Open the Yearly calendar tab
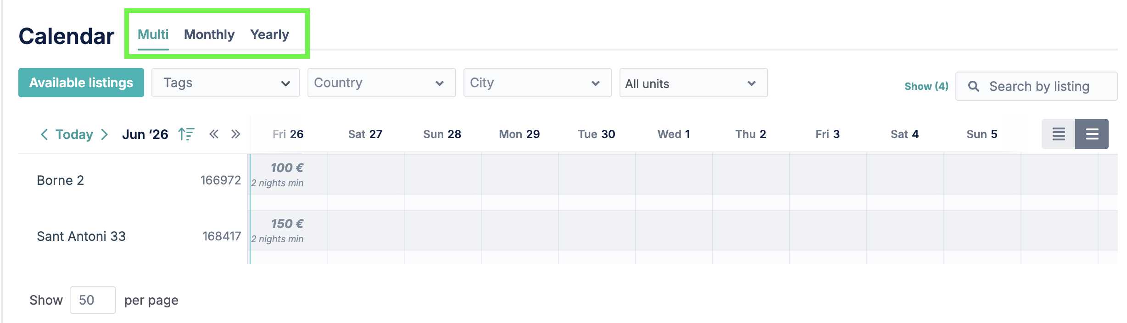The height and width of the screenshot is (323, 1127). click(270, 34)
